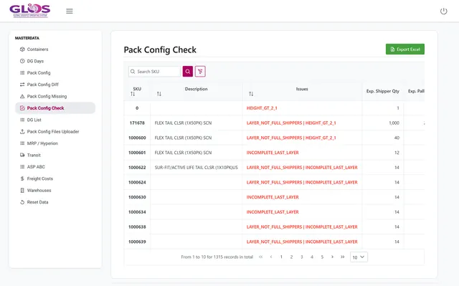Open Pack Config Files Uploader
Viewport: 459px width, 286px height.
click(53, 132)
